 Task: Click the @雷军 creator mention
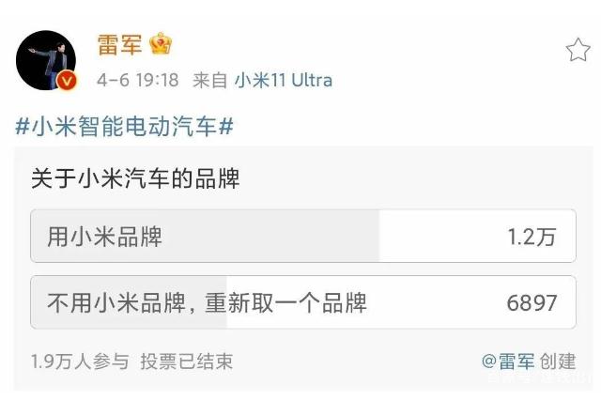(508, 362)
